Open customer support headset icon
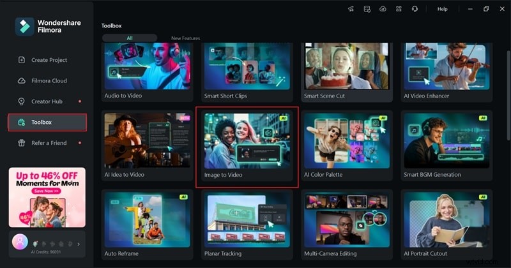Viewport: 511px width, 268px height. [415, 9]
